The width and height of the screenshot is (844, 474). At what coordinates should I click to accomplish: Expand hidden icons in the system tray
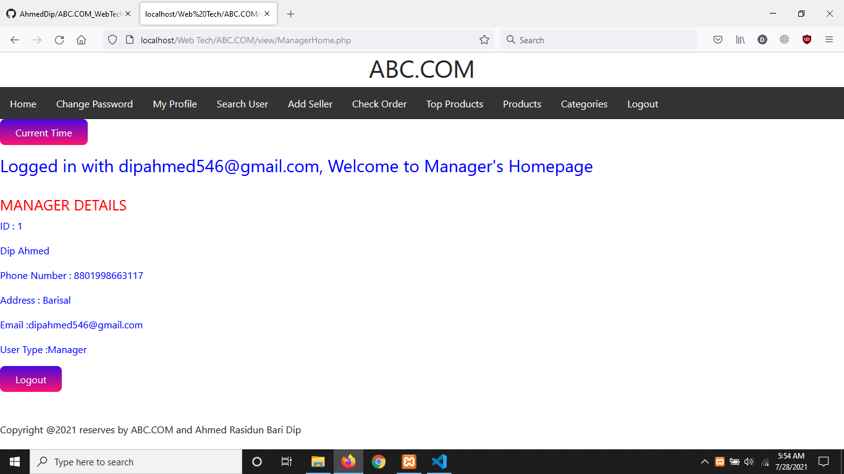tap(704, 462)
